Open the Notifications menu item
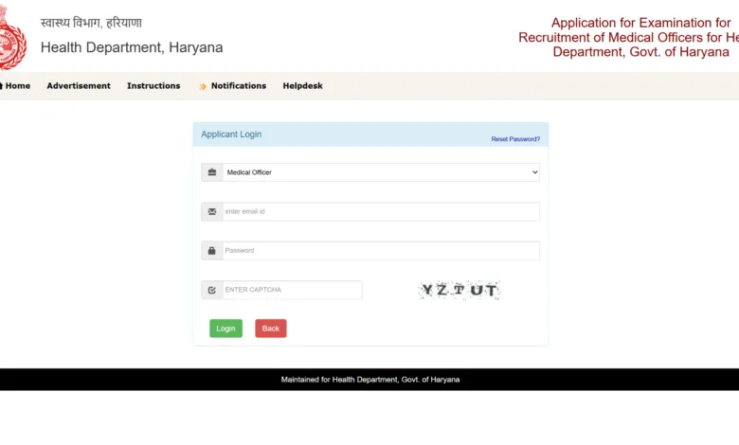Viewport: 739px width, 445px height. [239, 86]
